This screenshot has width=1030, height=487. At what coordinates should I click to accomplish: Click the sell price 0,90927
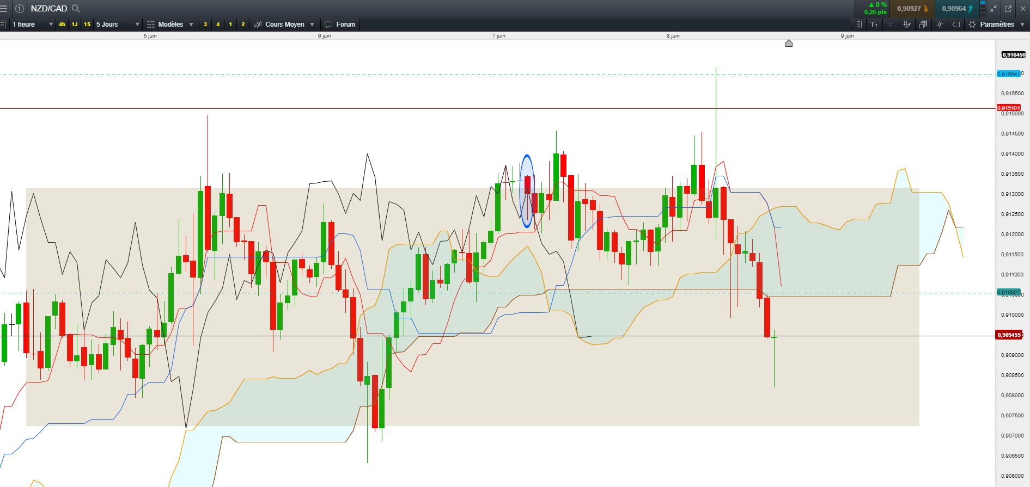tap(912, 9)
